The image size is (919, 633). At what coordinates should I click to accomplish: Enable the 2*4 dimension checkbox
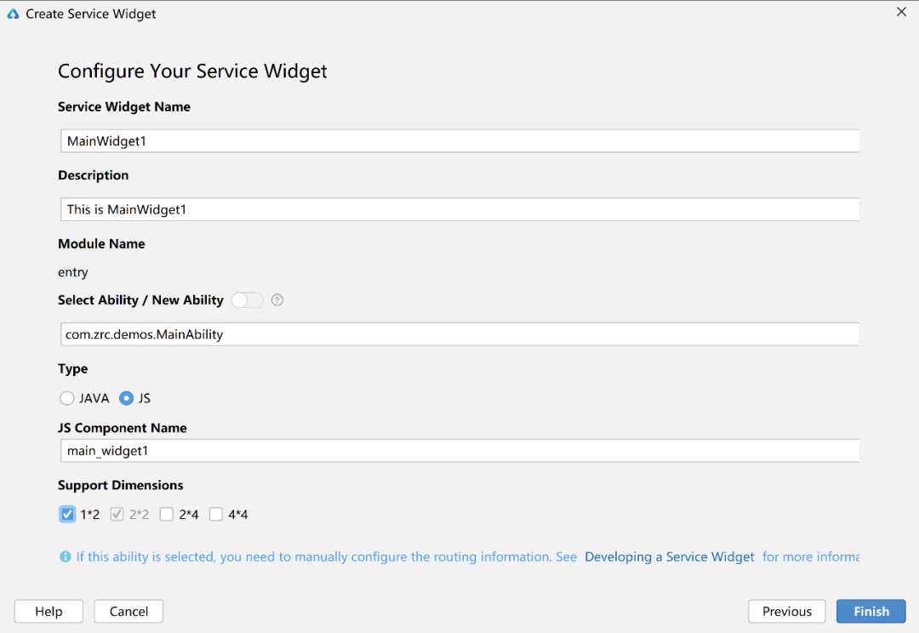click(x=167, y=514)
